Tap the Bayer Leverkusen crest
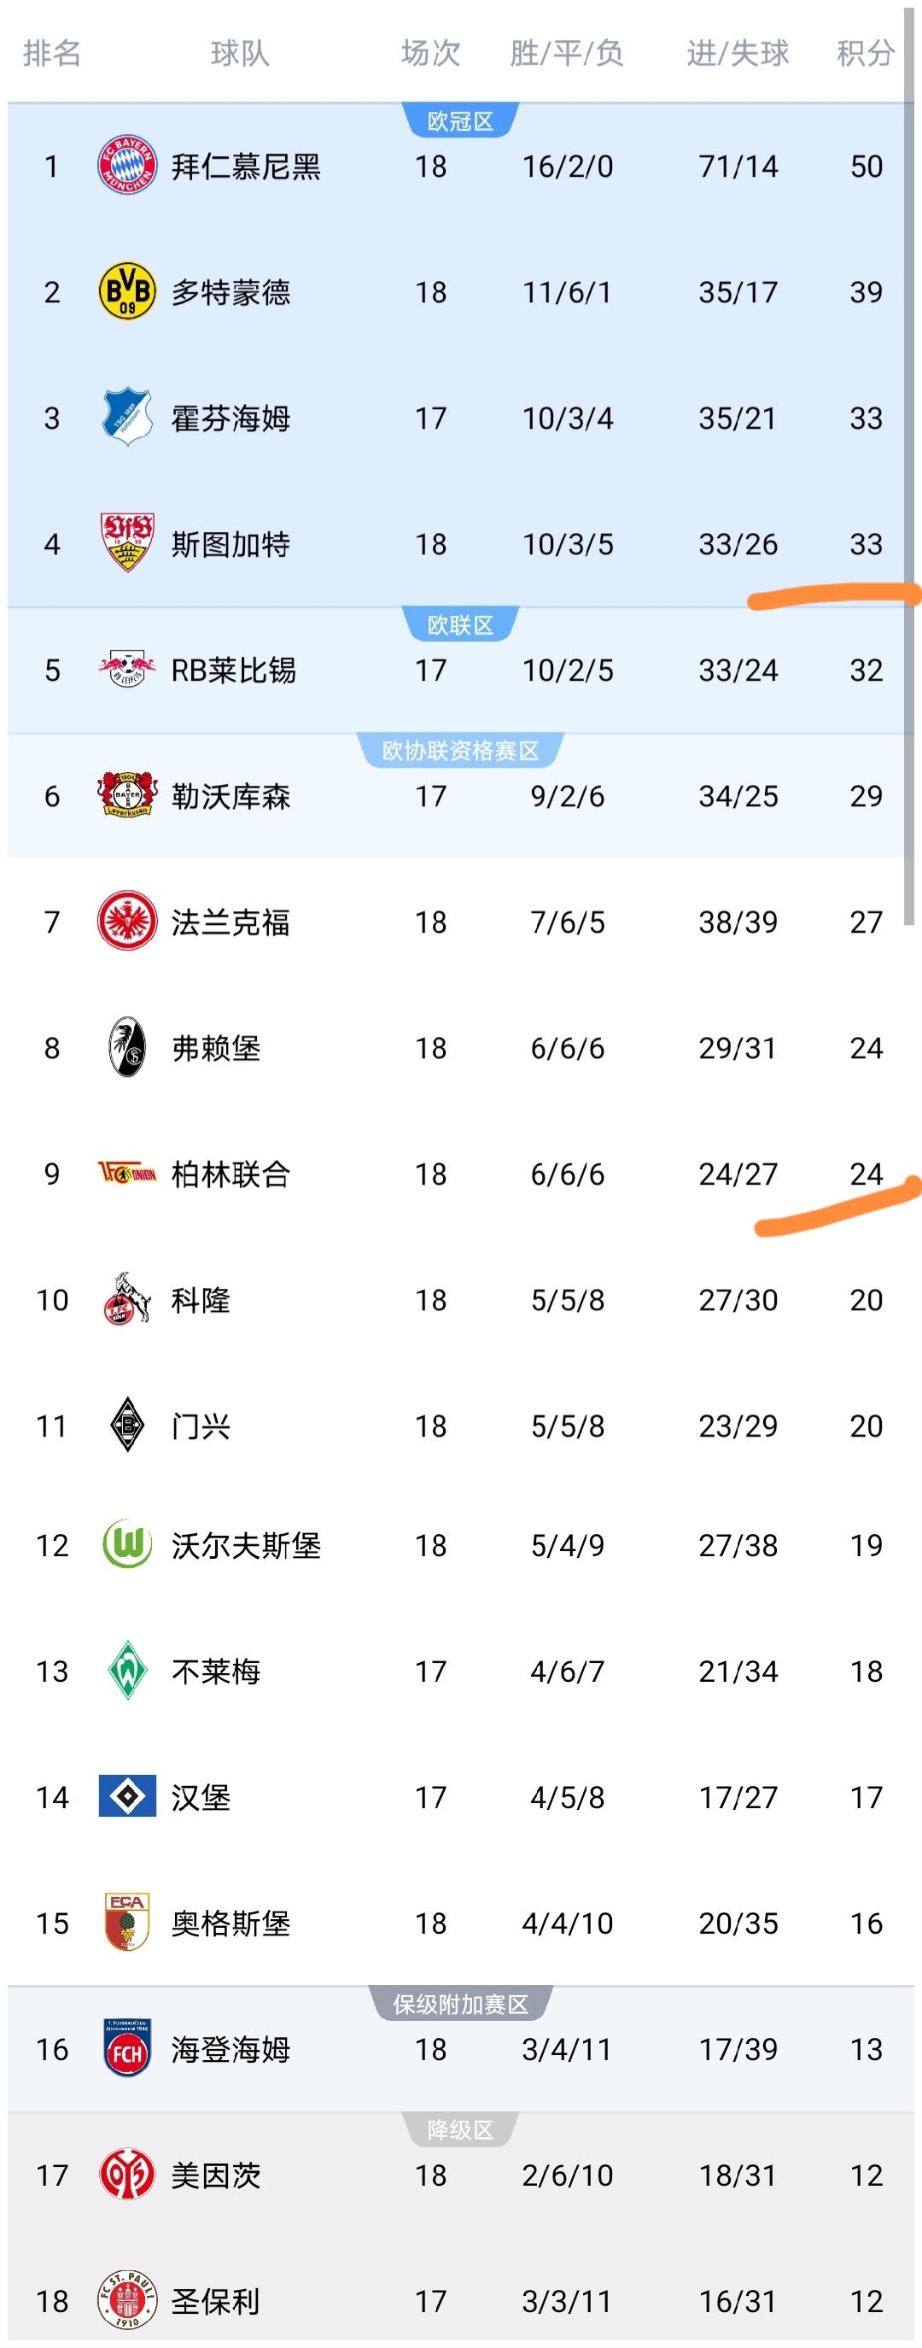This screenshot has width=922, height=2348. (126, 796)
